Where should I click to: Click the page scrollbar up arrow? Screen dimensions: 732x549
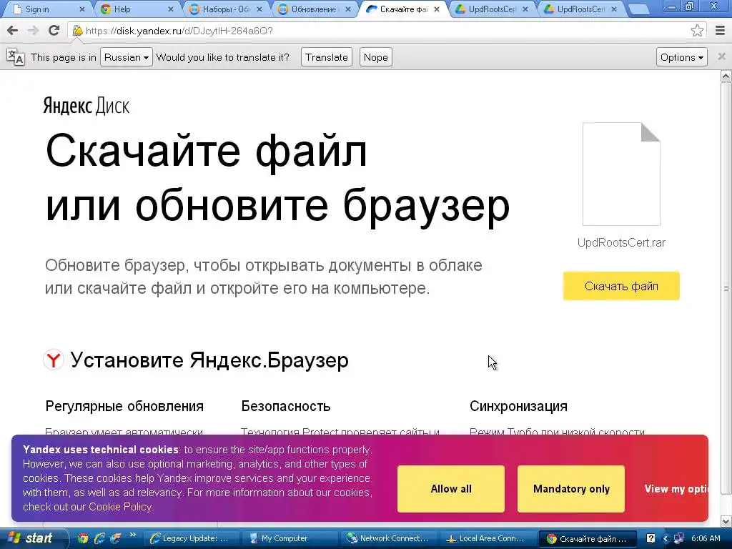coord(726,76)
